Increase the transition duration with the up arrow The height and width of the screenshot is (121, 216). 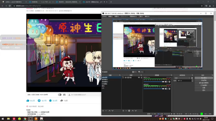[192, 80]
